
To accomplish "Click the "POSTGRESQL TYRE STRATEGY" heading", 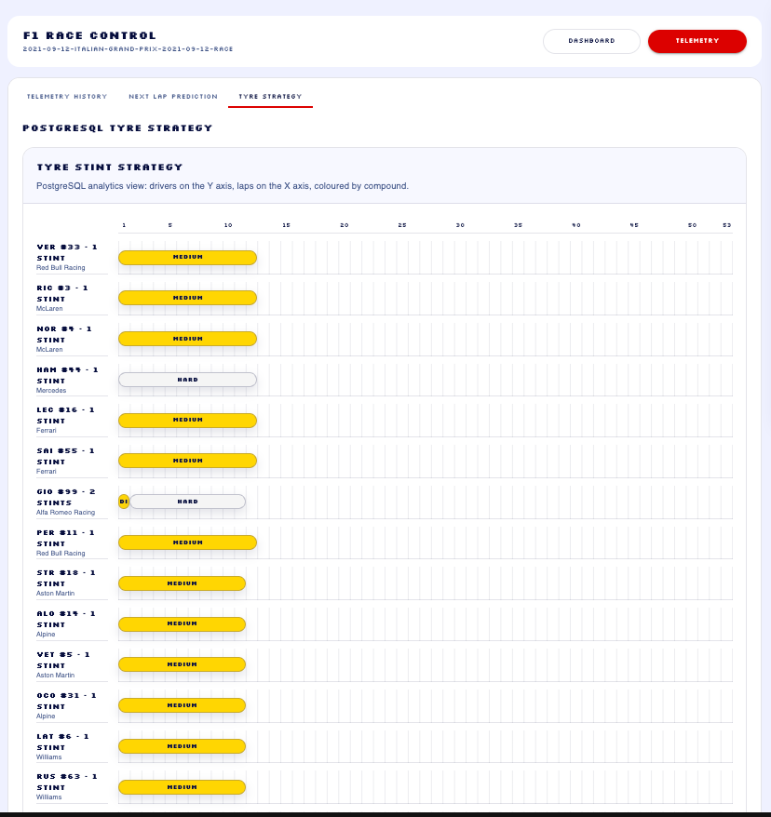I will (x=117, y=128).
